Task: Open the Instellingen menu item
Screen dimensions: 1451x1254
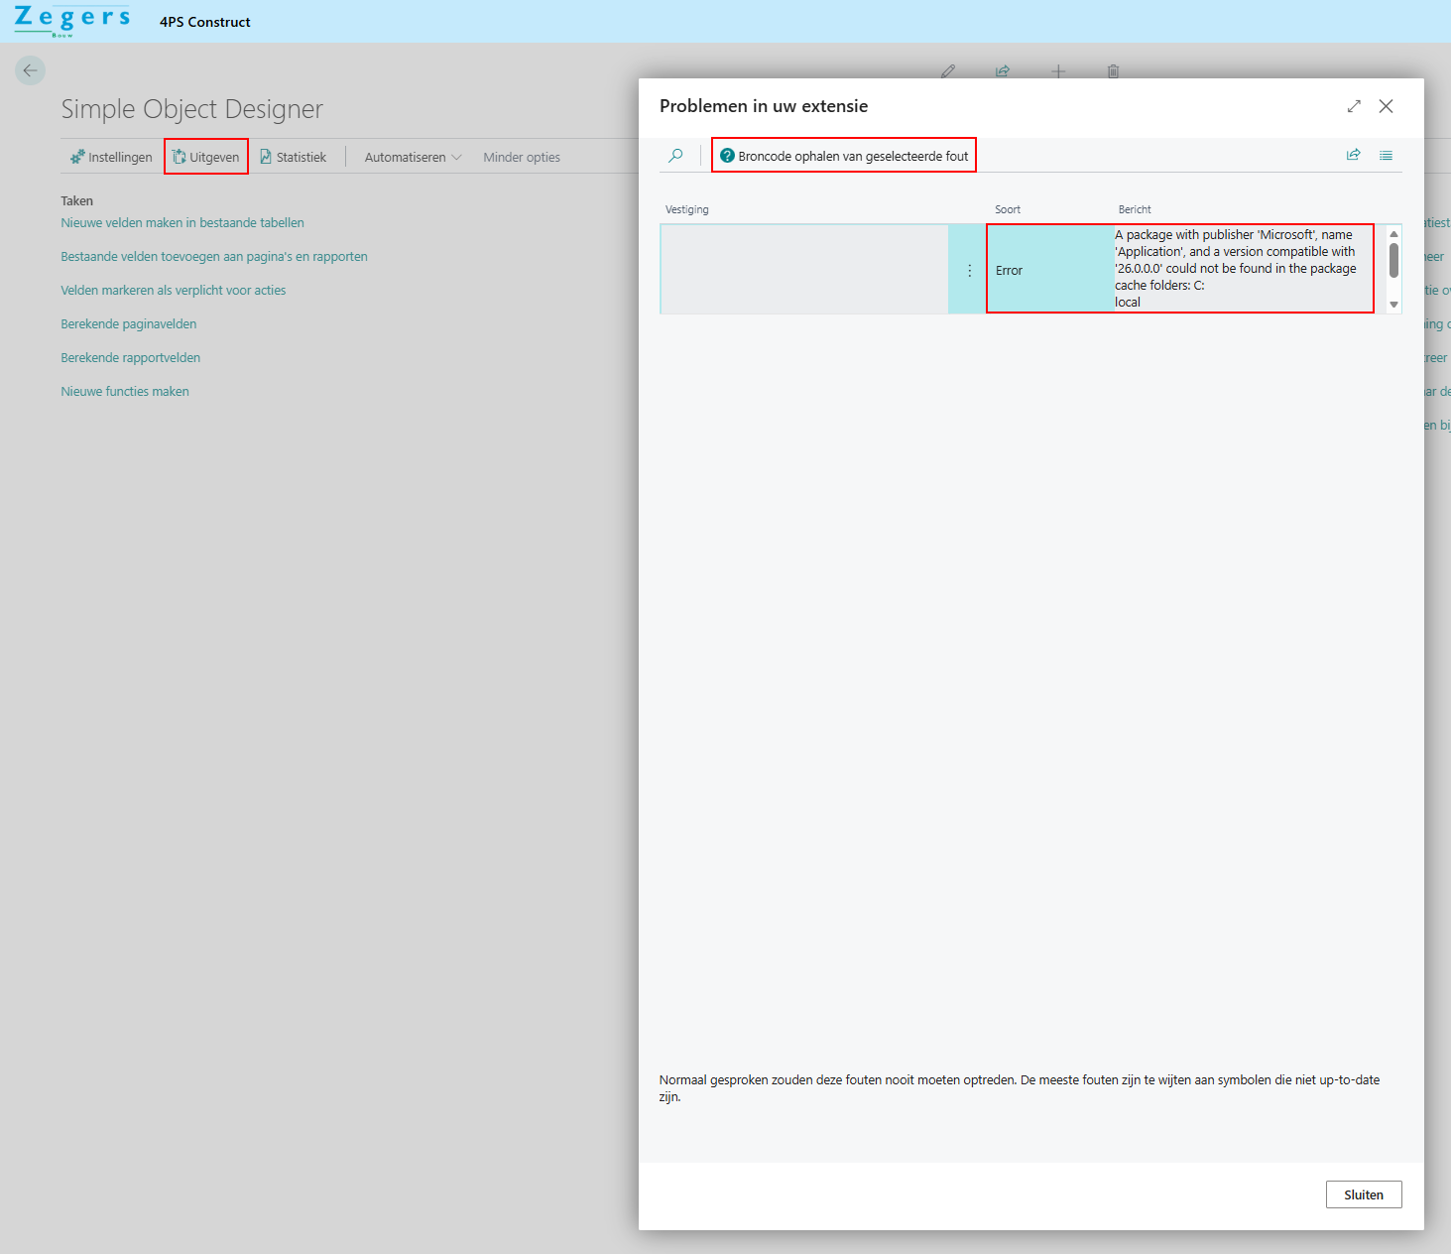Action: coord(111,158)
